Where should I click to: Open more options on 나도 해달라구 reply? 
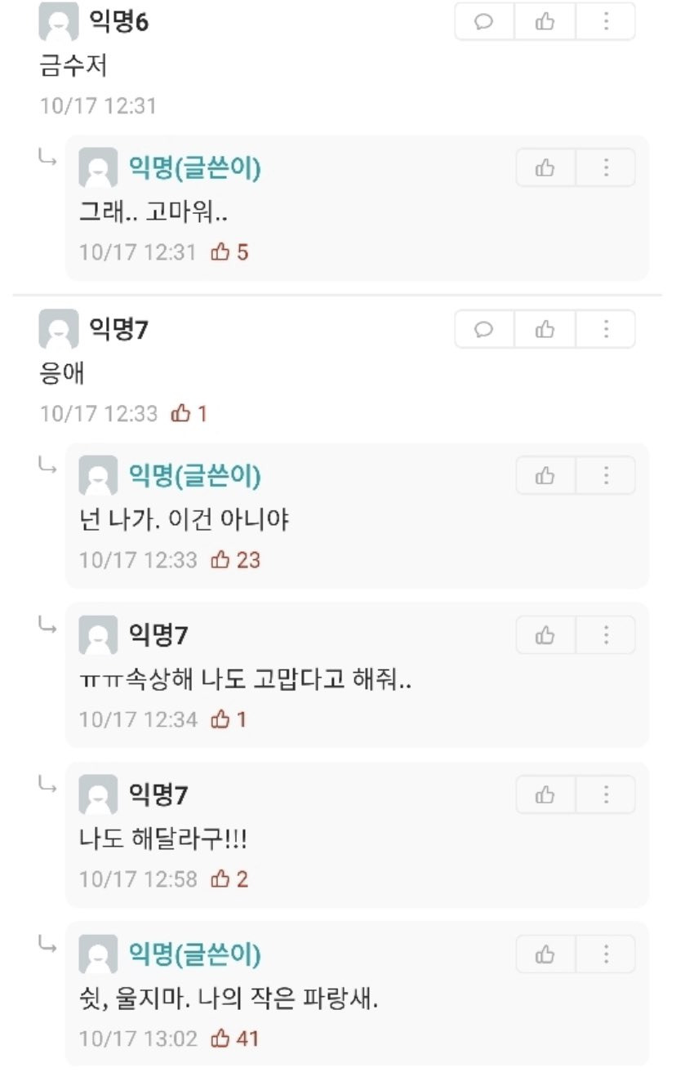pos(606,794)
